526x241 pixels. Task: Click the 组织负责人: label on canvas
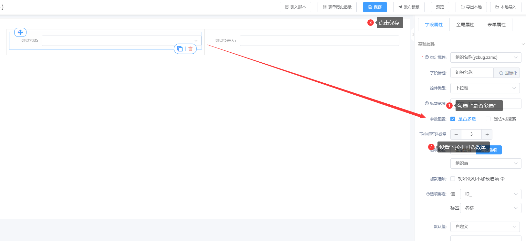226,41
